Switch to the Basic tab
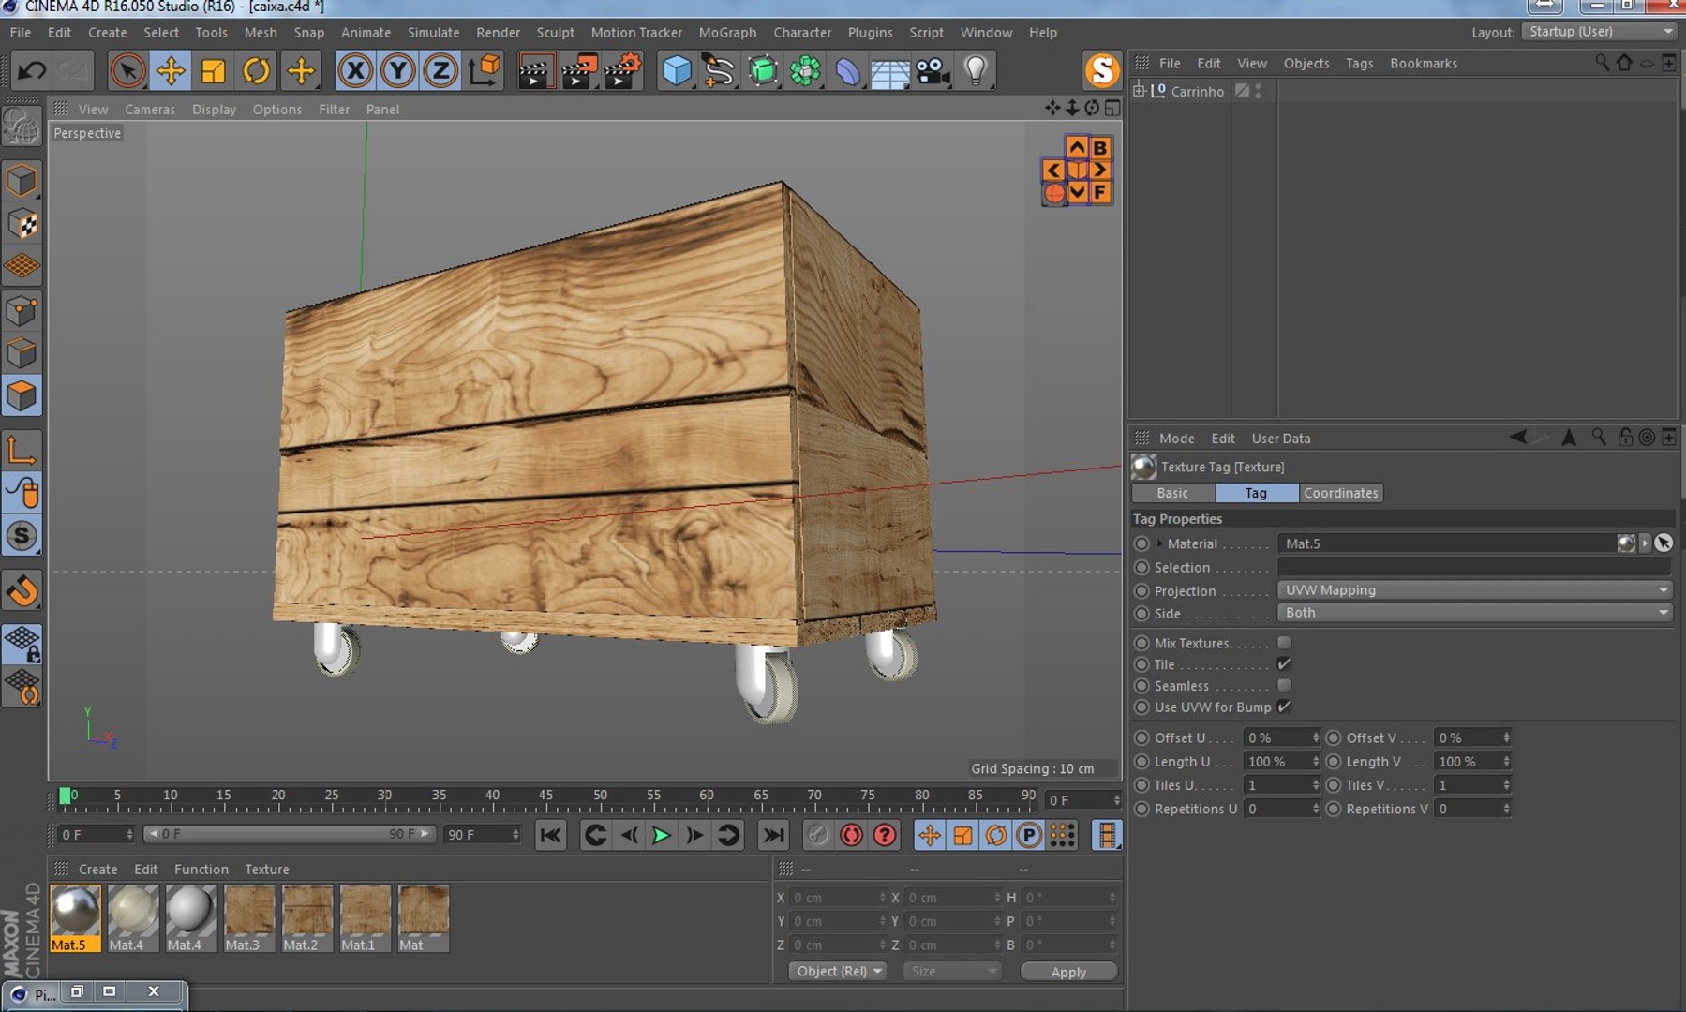1686x1012 pixels. (x=1172, y=493)
